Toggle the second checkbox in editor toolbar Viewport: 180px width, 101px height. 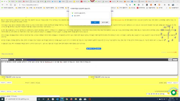pos(15,60)
